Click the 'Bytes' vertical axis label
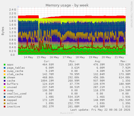Screen dimensions: 134x116 3,31
